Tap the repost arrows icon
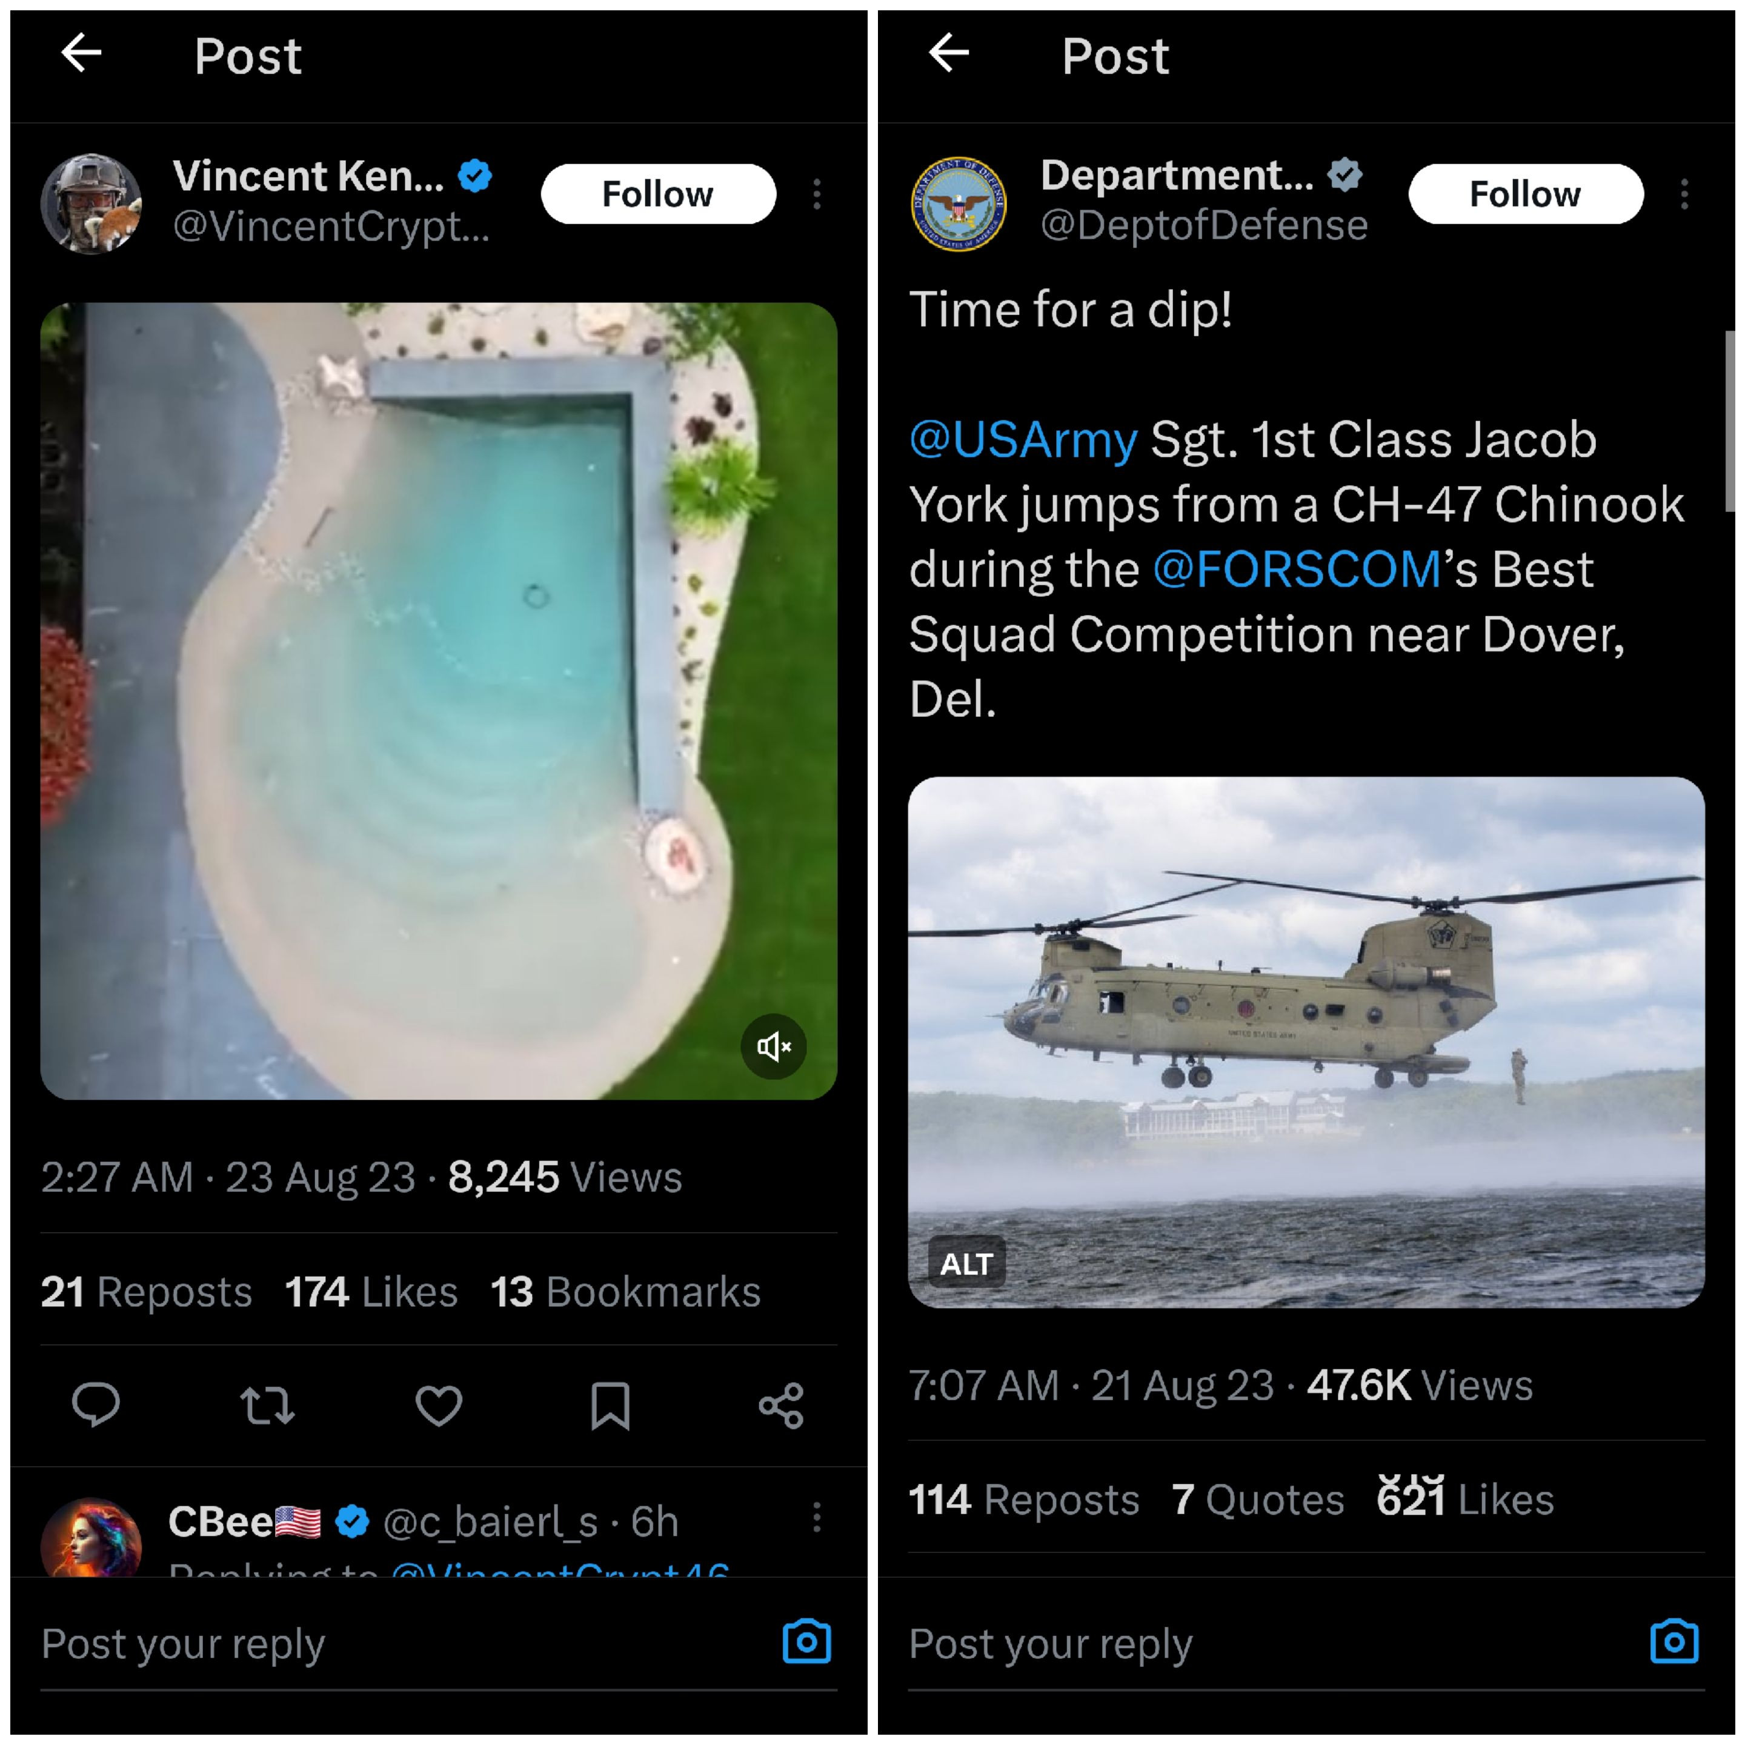This screenshot has width=1745, height=1745. click(x=267, y=1406)
